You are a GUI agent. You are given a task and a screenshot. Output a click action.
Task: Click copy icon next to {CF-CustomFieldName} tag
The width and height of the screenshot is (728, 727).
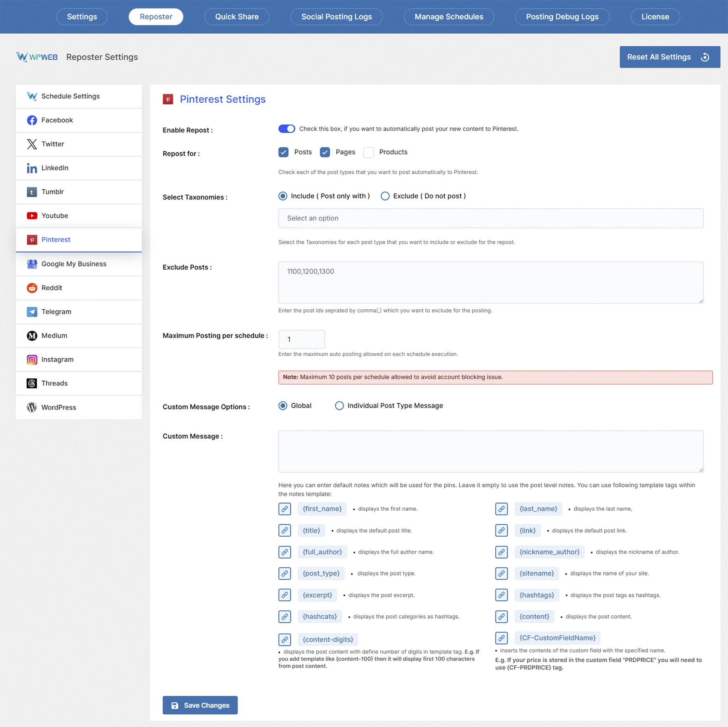coord(501,638)
